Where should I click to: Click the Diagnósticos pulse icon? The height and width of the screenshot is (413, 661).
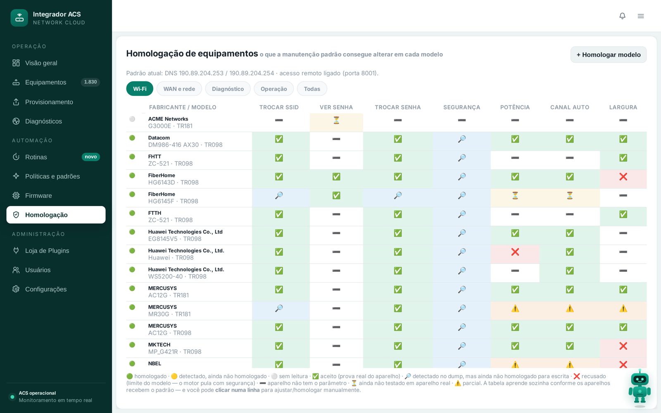coord(16,121)
